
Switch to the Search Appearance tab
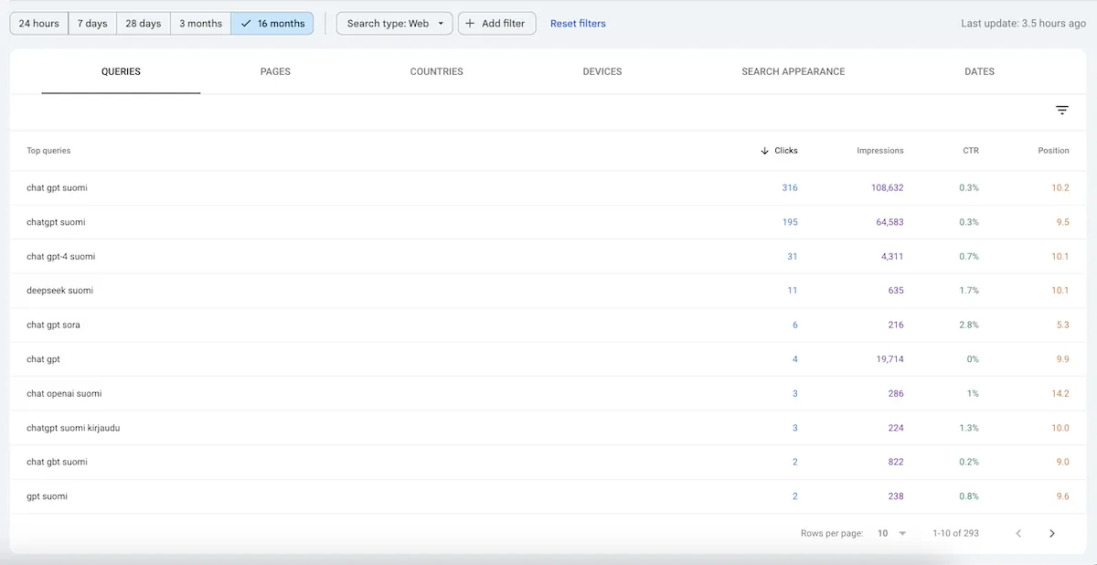click(793, 71)
